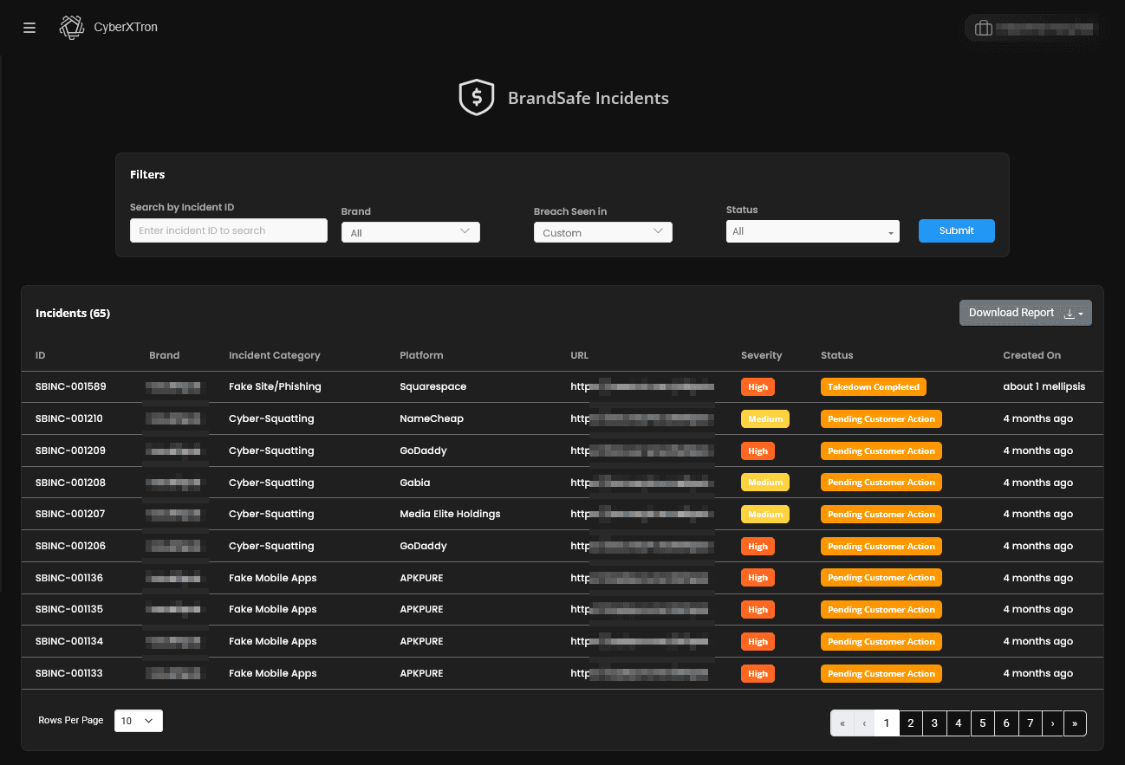Select page 4 of results

point(958,723)
